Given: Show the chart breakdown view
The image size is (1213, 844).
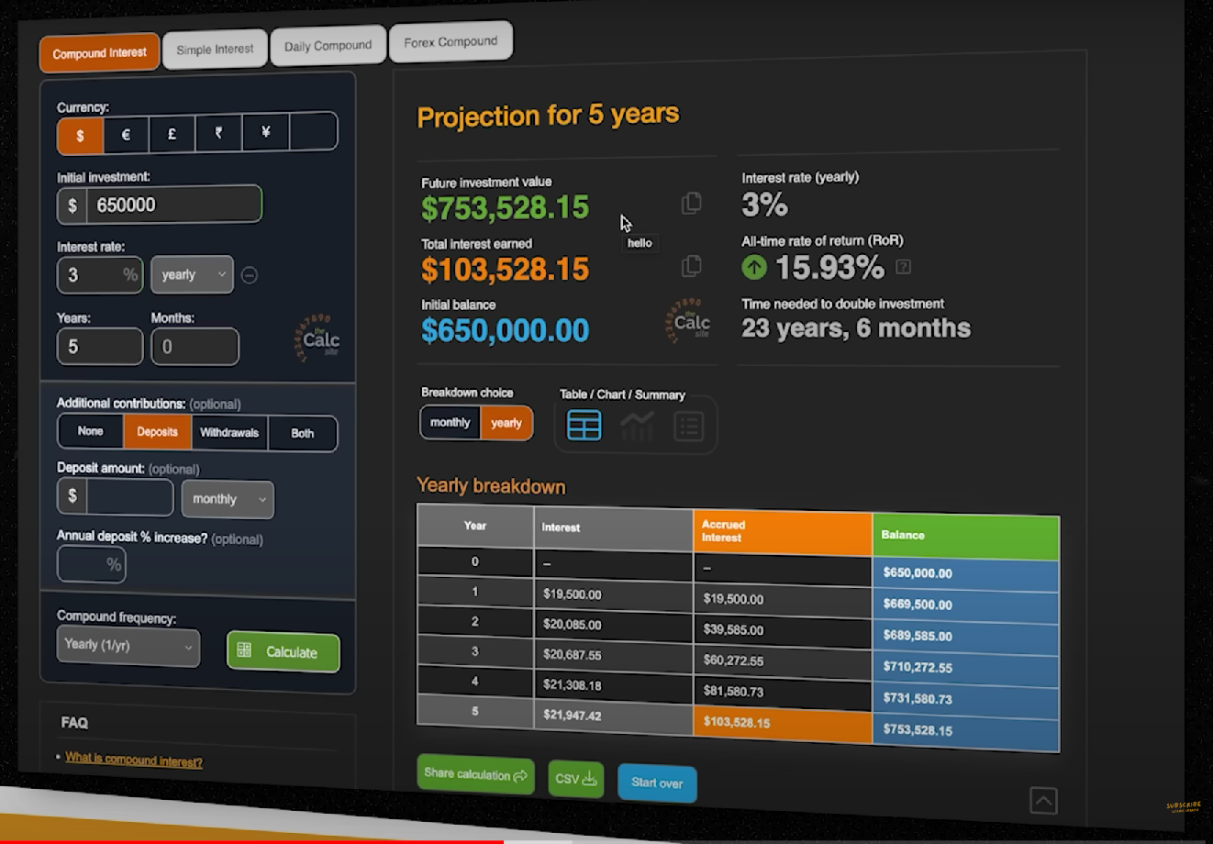Looking at the screenshot, I should pos(637,426).
